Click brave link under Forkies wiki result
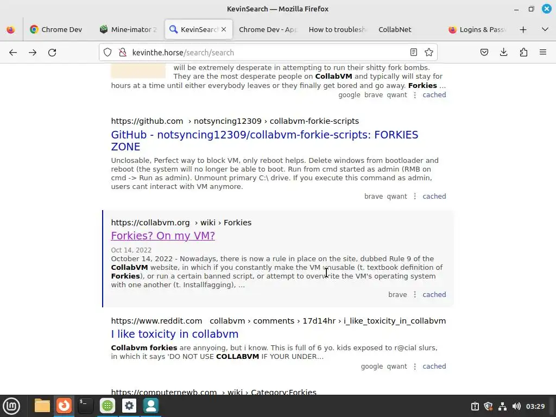The image size is (556, 417). coord(397,294)
